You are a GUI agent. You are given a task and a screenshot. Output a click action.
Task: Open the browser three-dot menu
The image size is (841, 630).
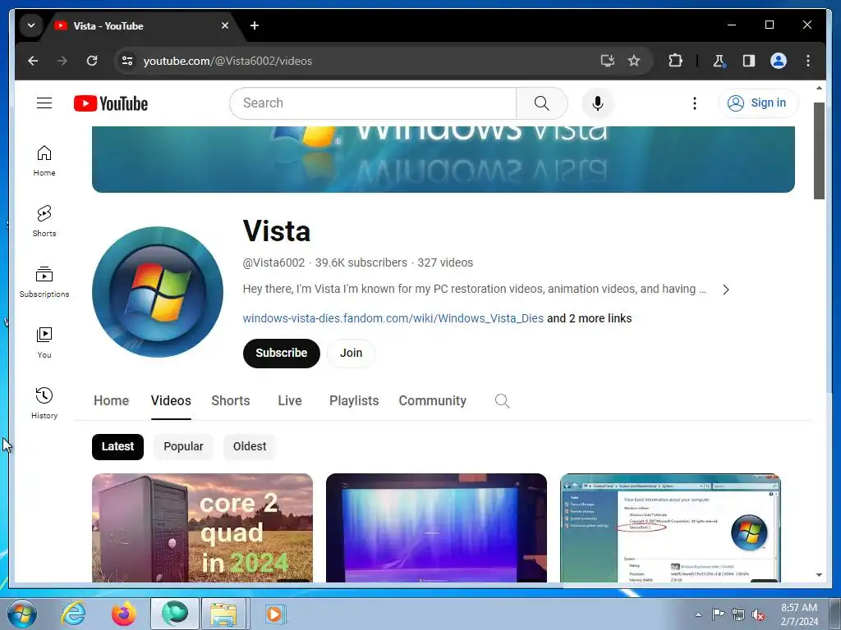tap(808, 61)
